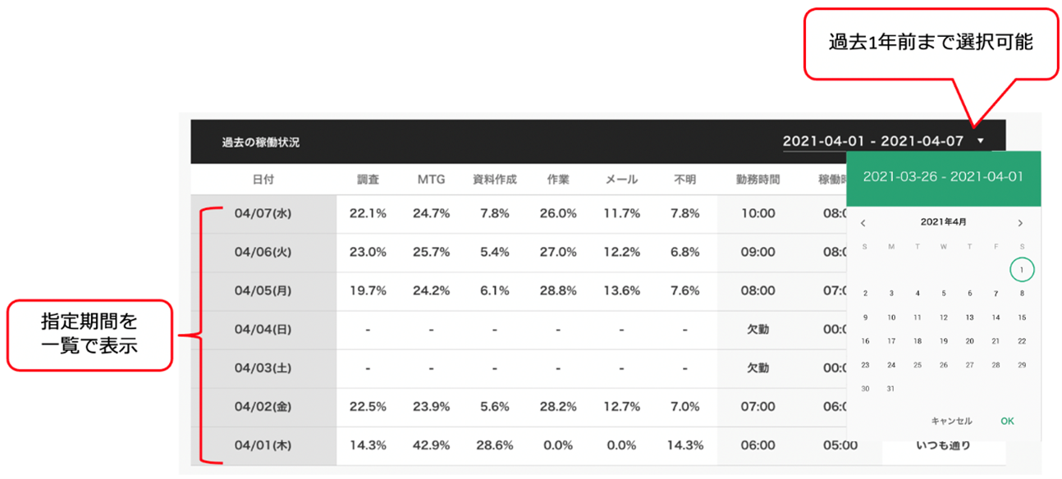Pick day 15 in the calendar
The image size is (1062, 479).
[x=1022, y=317]
